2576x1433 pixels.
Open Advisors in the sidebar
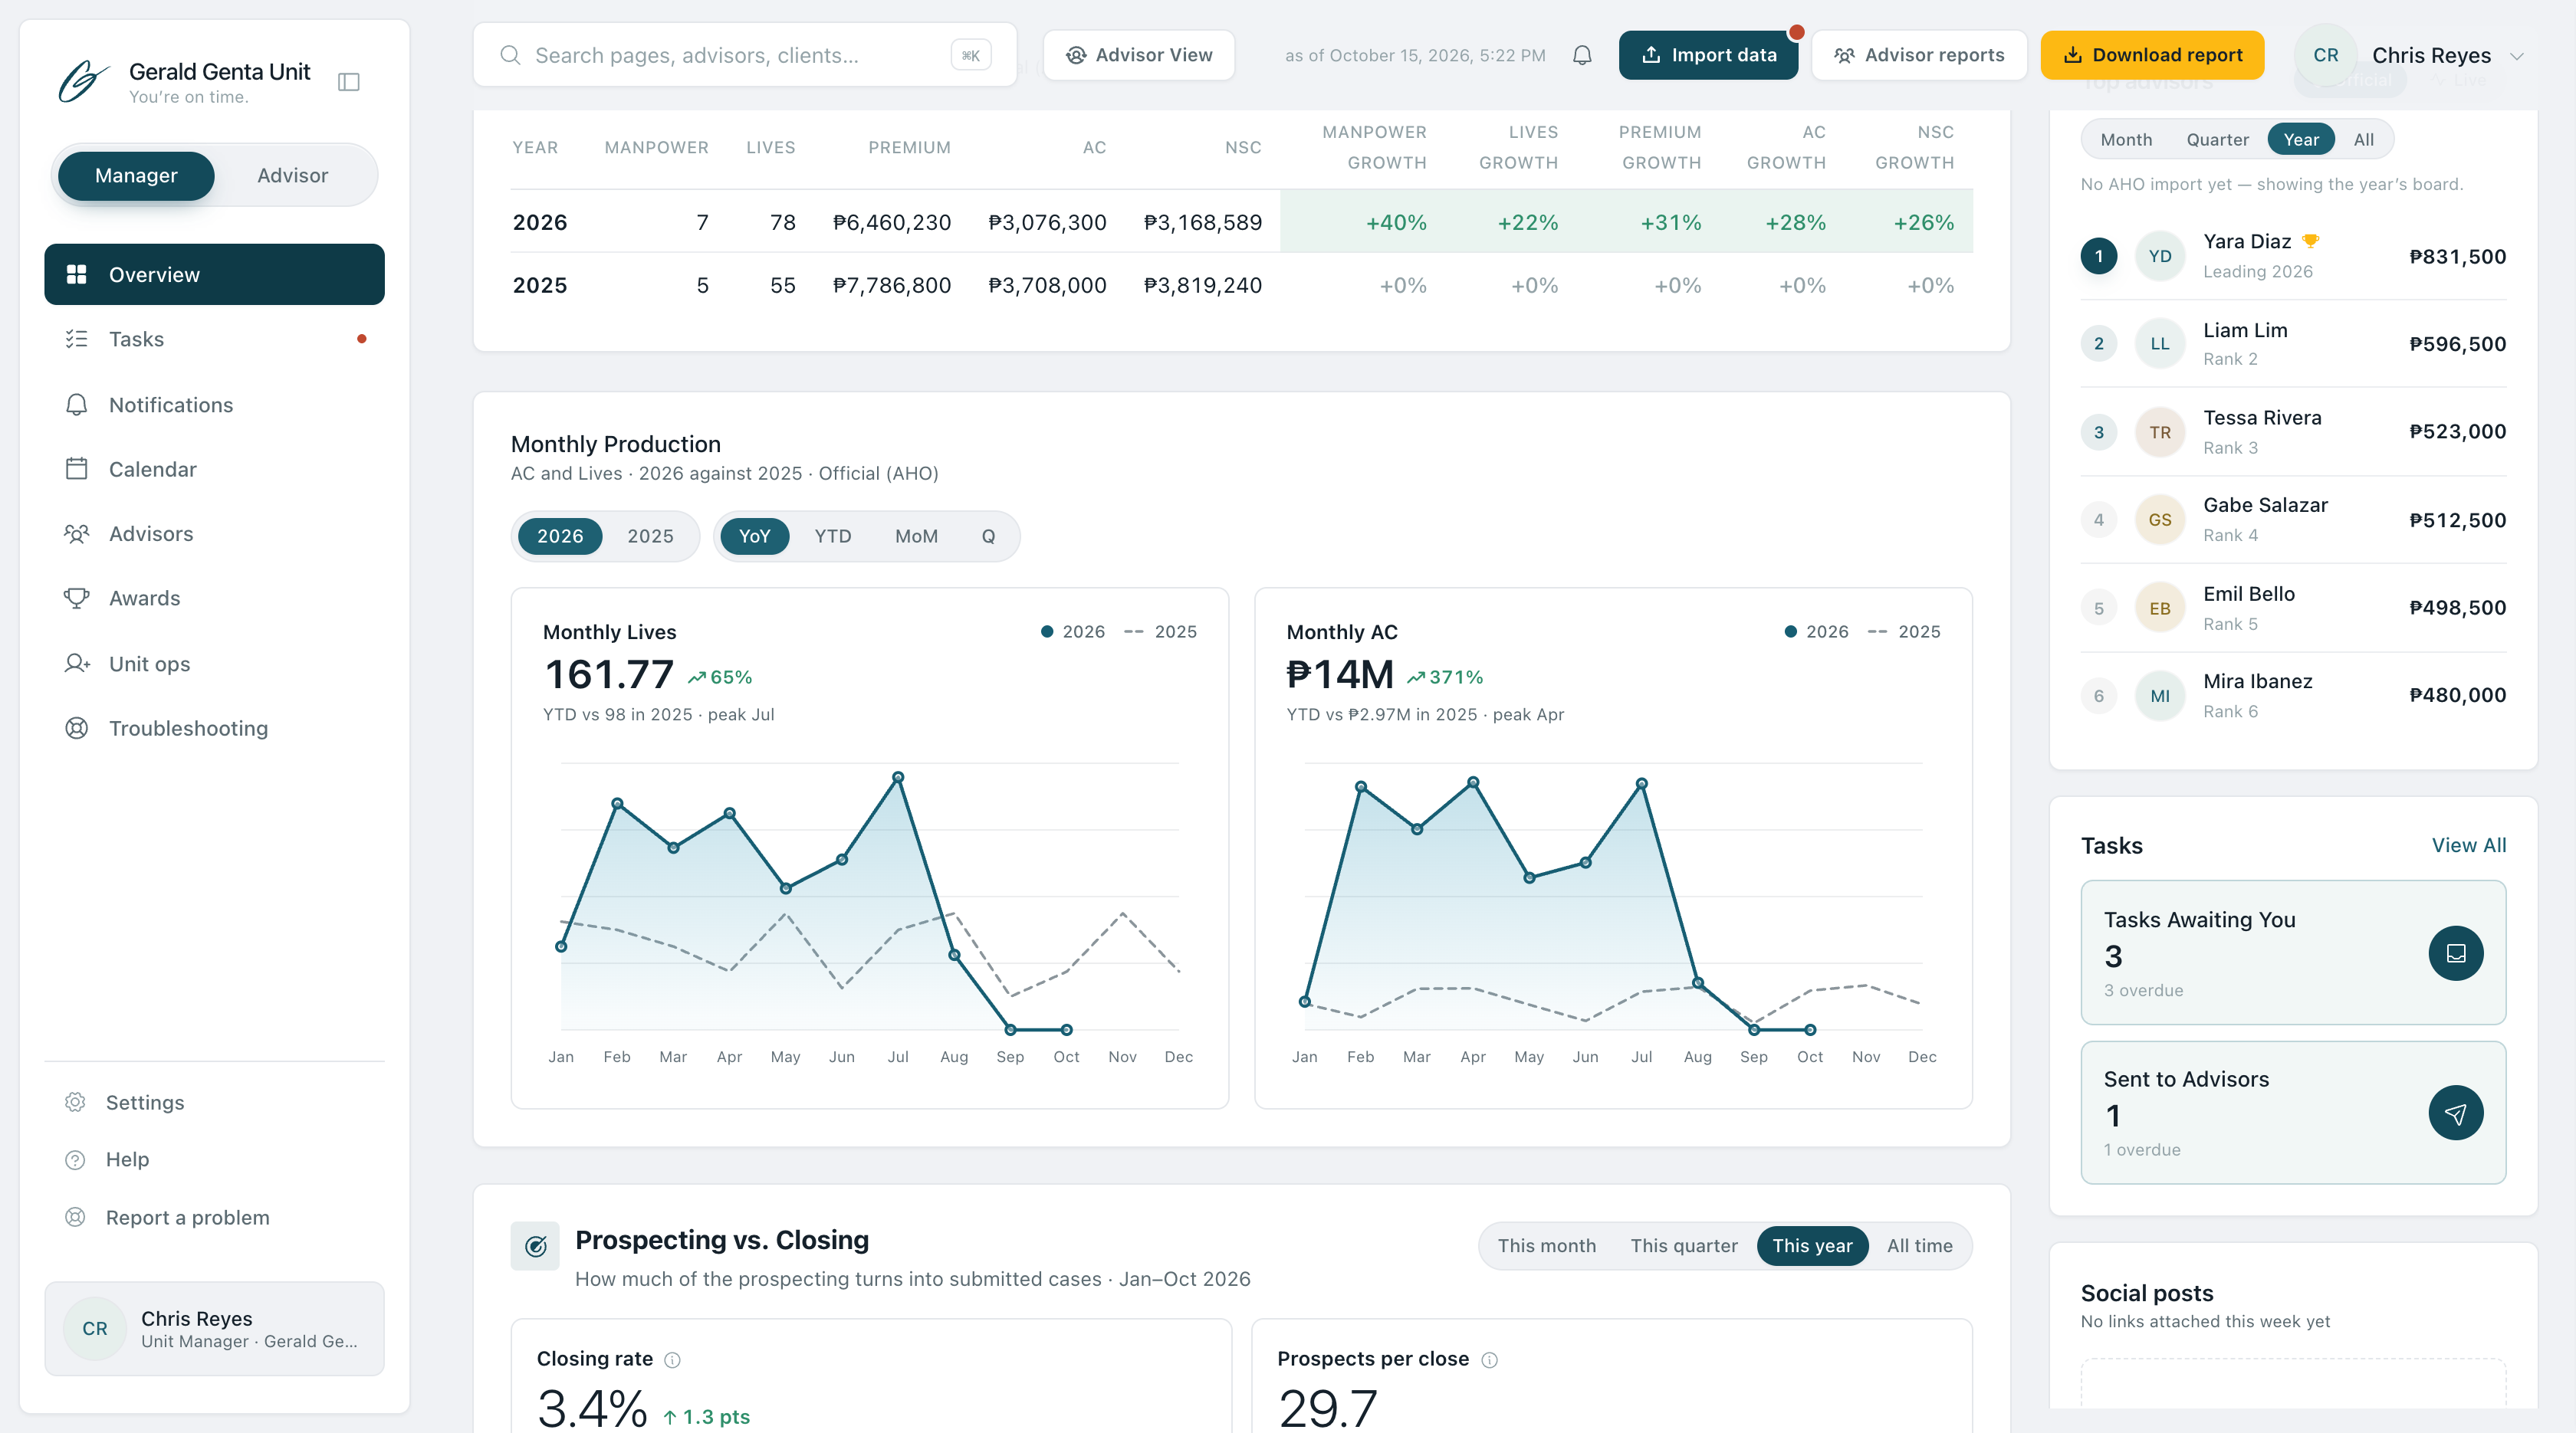[x=214, y=533]
